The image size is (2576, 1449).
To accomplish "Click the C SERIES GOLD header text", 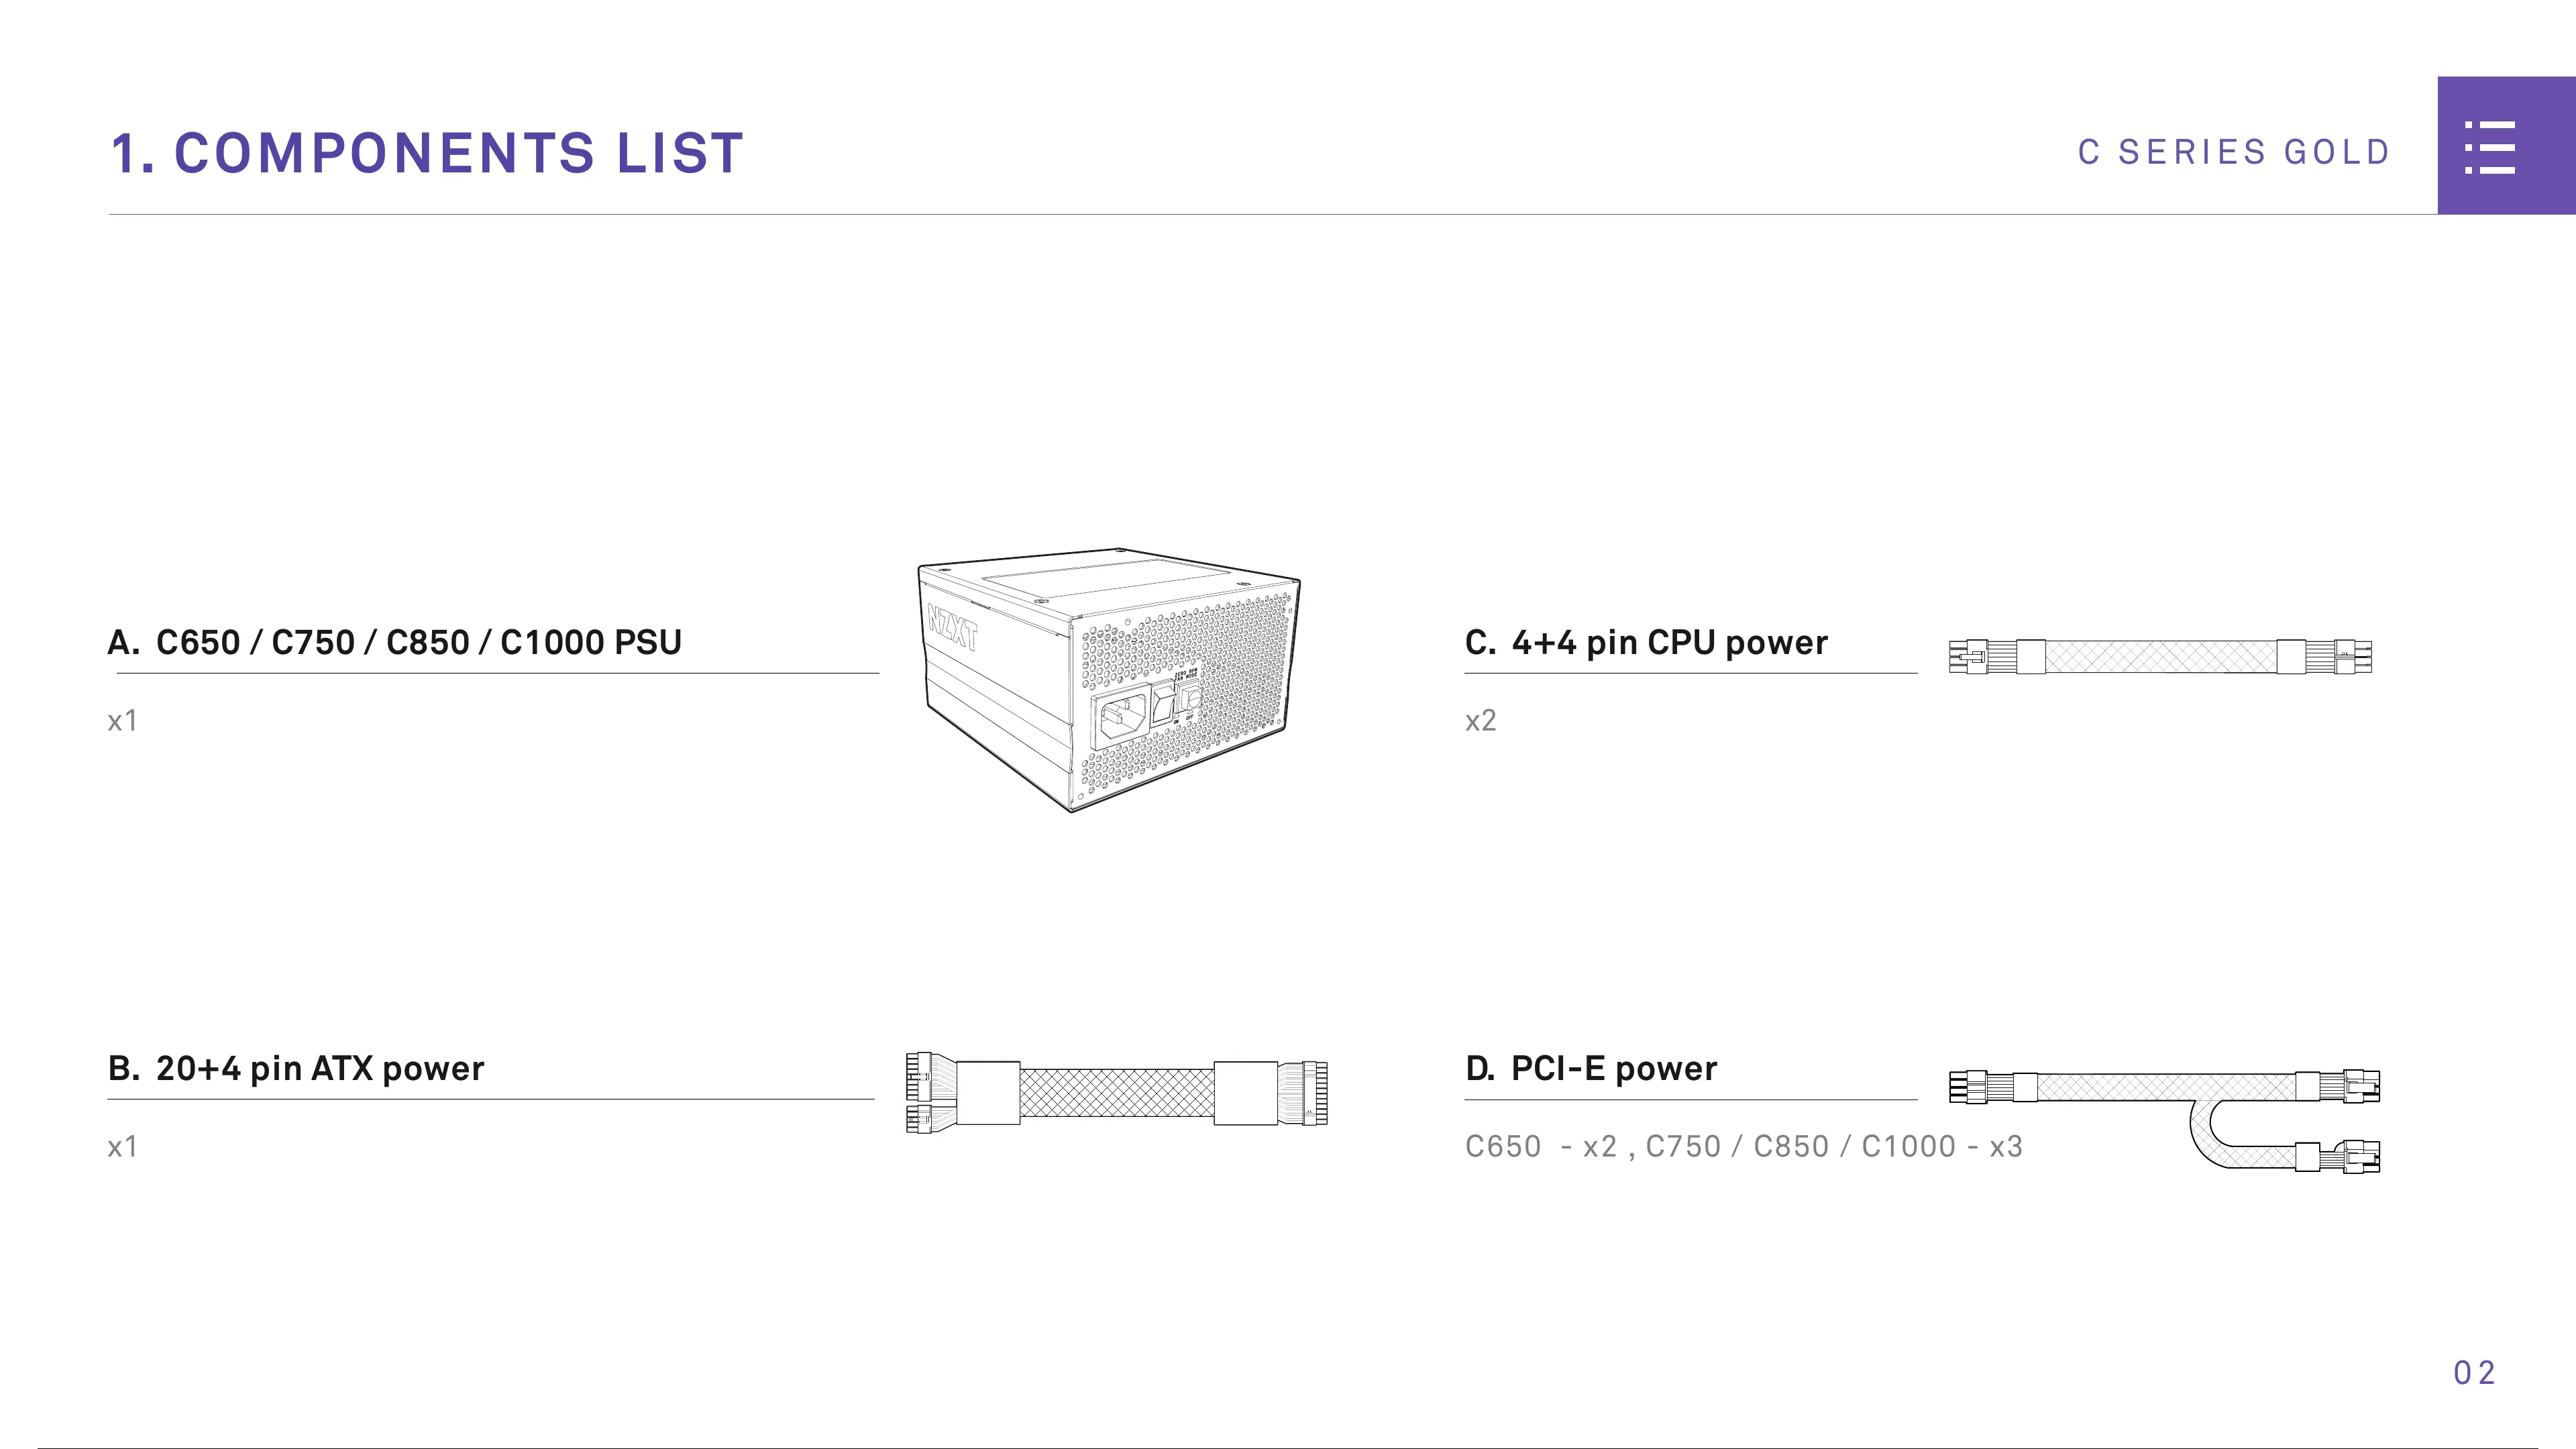I will (2234, 152).
